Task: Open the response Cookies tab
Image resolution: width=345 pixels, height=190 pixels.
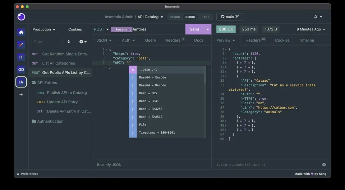Action: [x=282, y=41]
